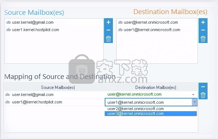This screenshot has height=139, width=218.
Task: Remove selected destination mailbox with minus icon
Action: [203, 30]
